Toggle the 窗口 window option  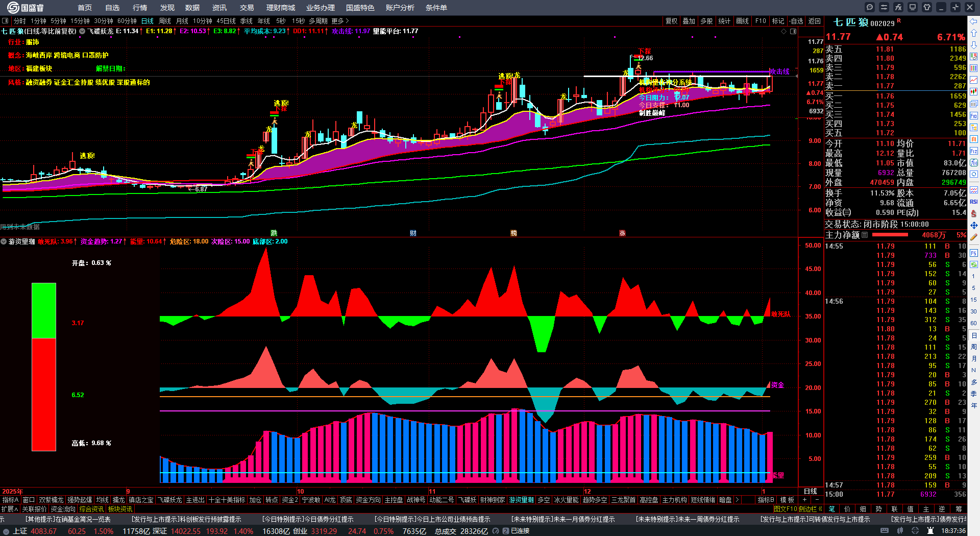[29, 500]
